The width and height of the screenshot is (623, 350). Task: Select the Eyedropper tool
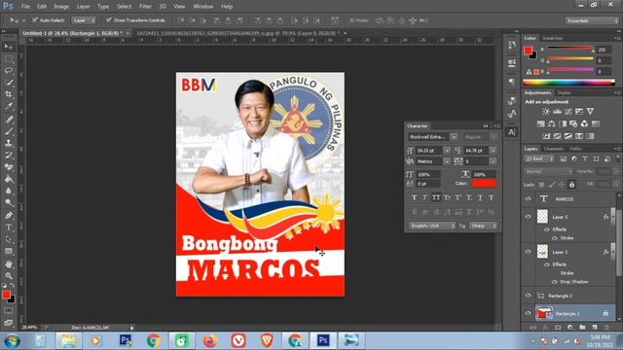point(9,106)
